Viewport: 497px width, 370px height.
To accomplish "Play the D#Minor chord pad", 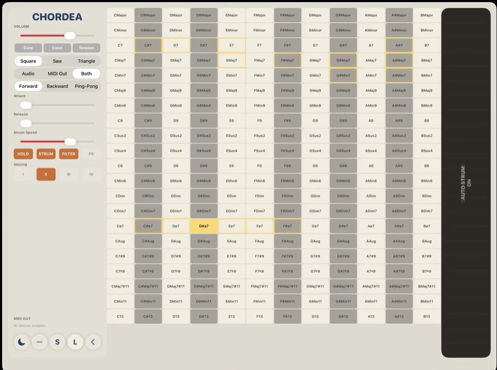I will 204,31.
